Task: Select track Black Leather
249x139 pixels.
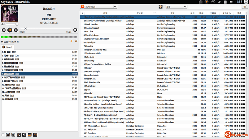Action: click(163, 24)
